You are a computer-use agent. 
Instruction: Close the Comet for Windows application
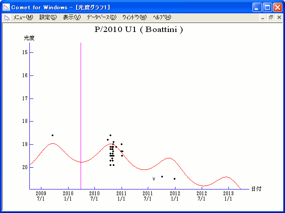click(x=277, y=7)
